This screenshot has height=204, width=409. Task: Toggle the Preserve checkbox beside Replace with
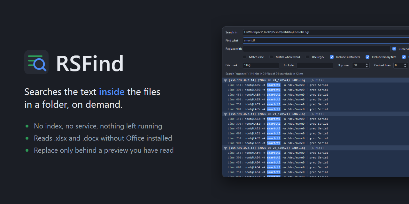pyautogui.click(x=394, y=49)
